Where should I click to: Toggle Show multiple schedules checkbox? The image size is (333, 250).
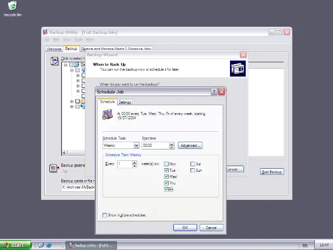click(105, 215)
